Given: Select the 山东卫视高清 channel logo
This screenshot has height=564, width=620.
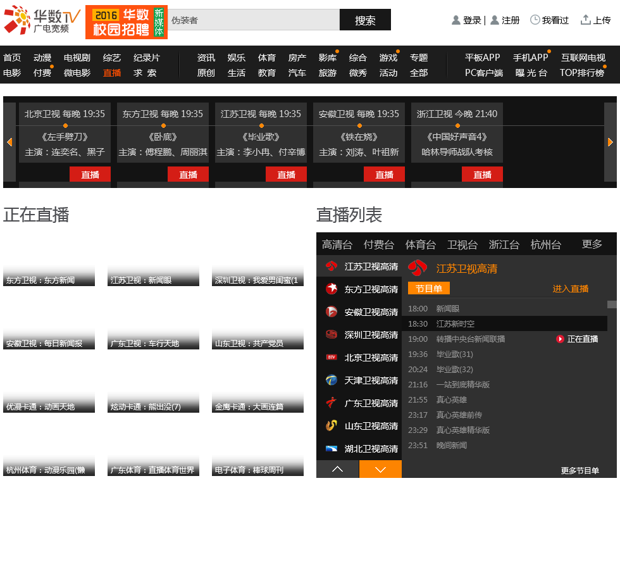Looking at the screenshot, I should pos(332,425).
